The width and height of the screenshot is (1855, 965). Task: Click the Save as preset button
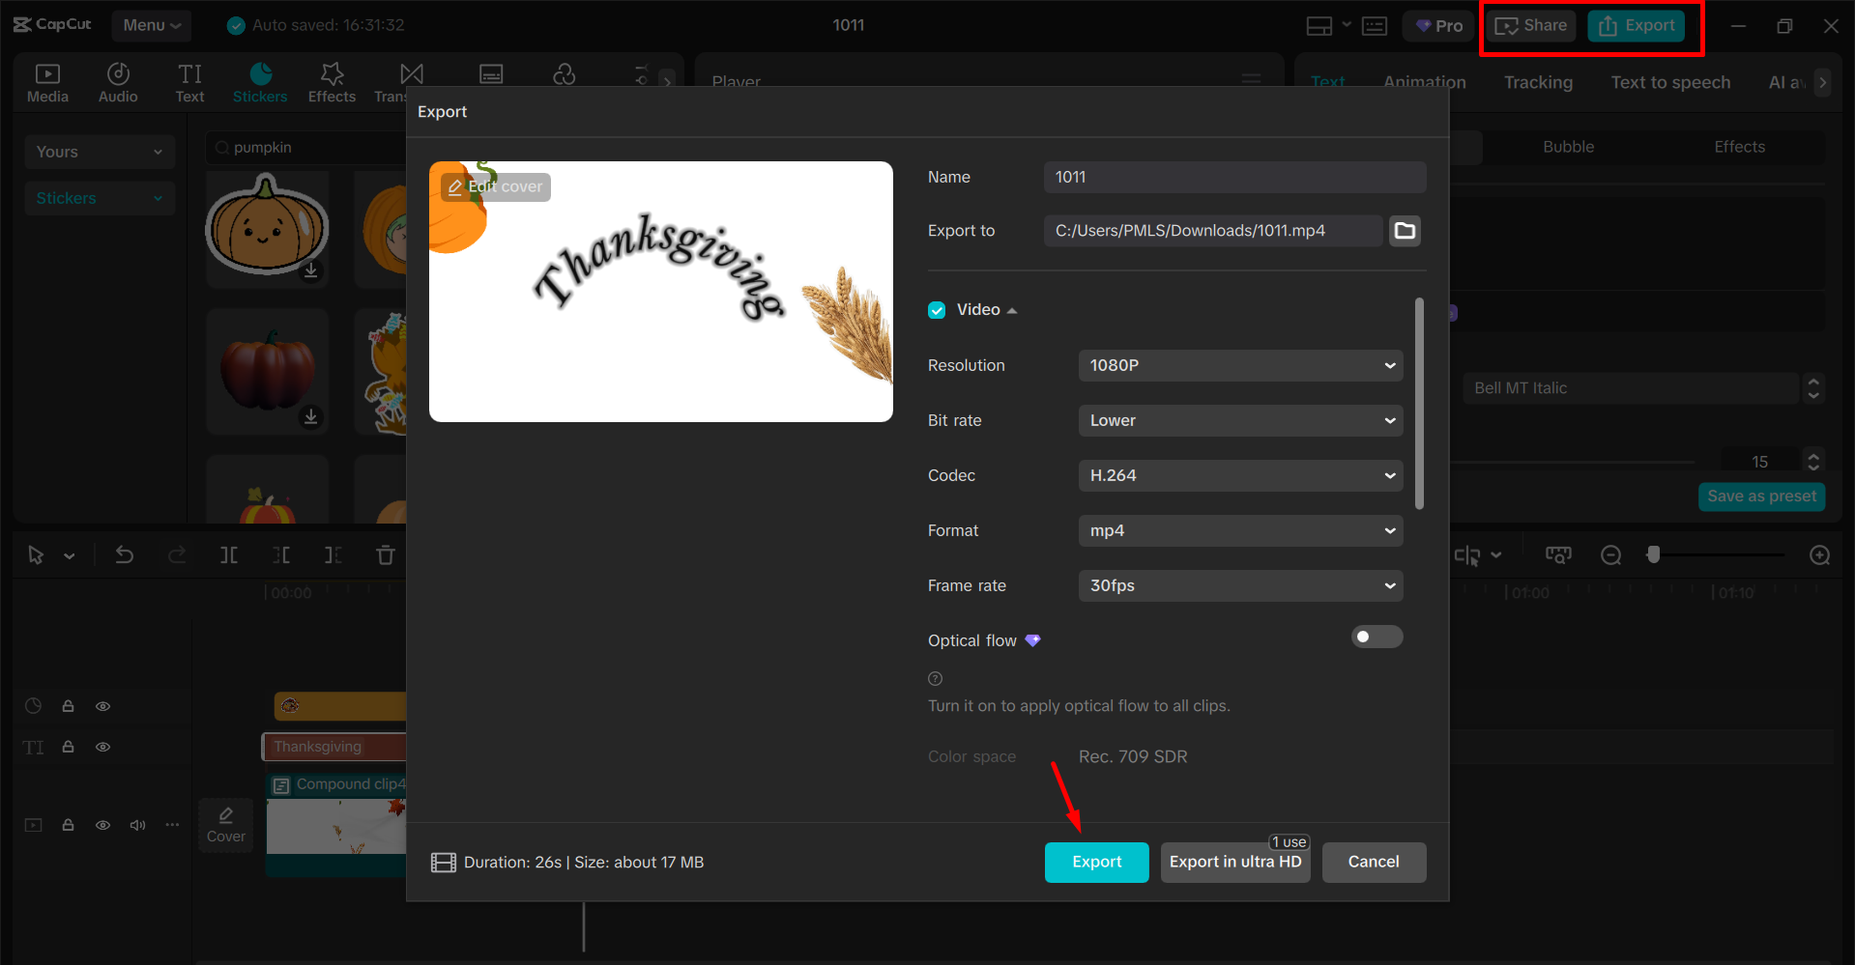tap(1761, 496)
